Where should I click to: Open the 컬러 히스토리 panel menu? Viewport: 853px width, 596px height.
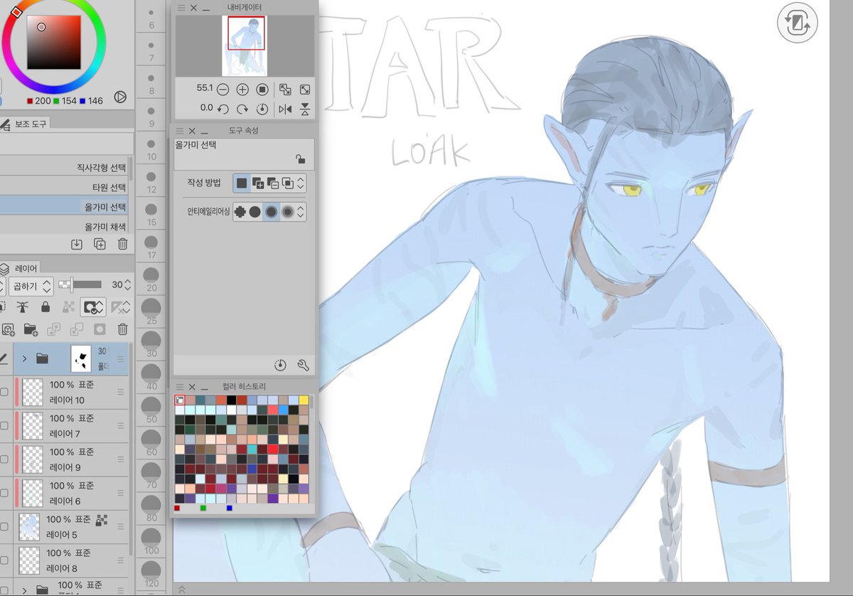pyautogui.click(x=181, y=386)
